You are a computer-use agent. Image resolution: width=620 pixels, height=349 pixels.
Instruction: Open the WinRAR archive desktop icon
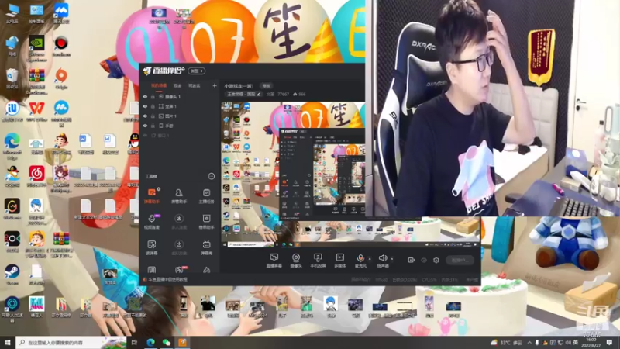coord(36,81)
